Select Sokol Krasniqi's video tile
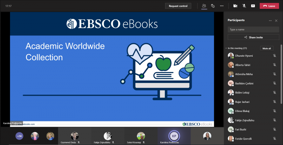Viewport: 283px width, 145px height. (141, 136)
